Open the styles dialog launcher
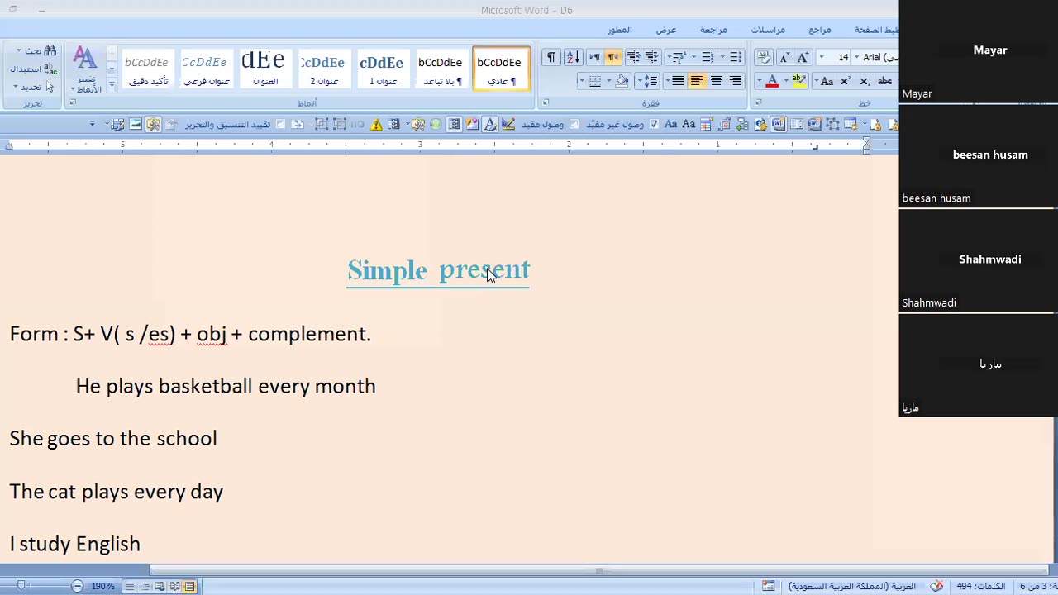This screenshot has width=1058, height=595. [72, 102]
